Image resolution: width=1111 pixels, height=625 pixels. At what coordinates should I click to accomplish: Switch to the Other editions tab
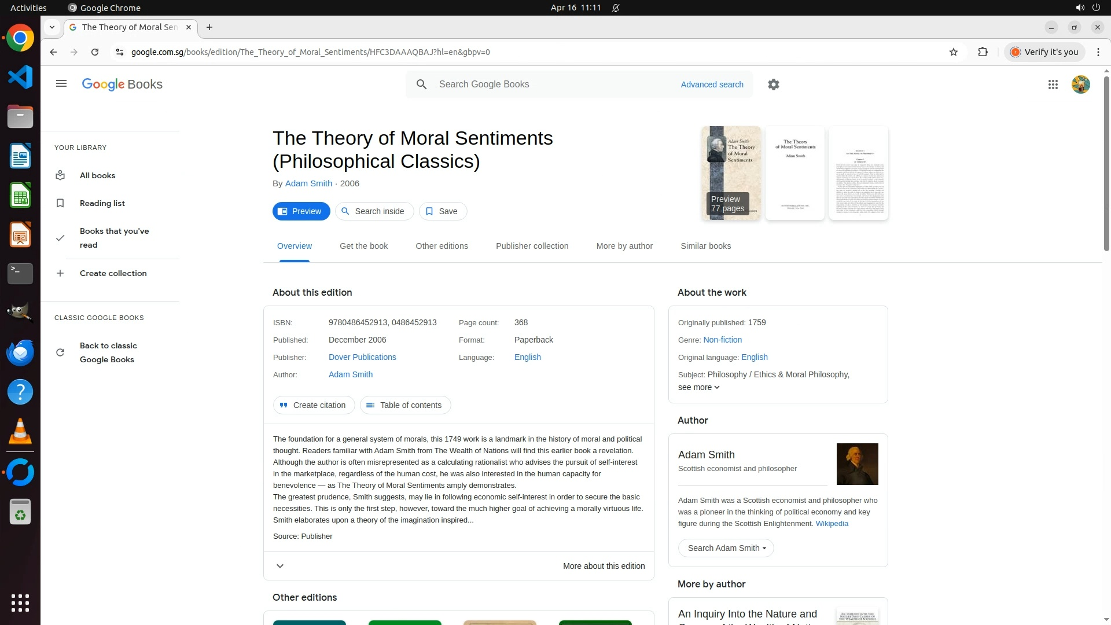pyautogui.click(x=442, y=246)
